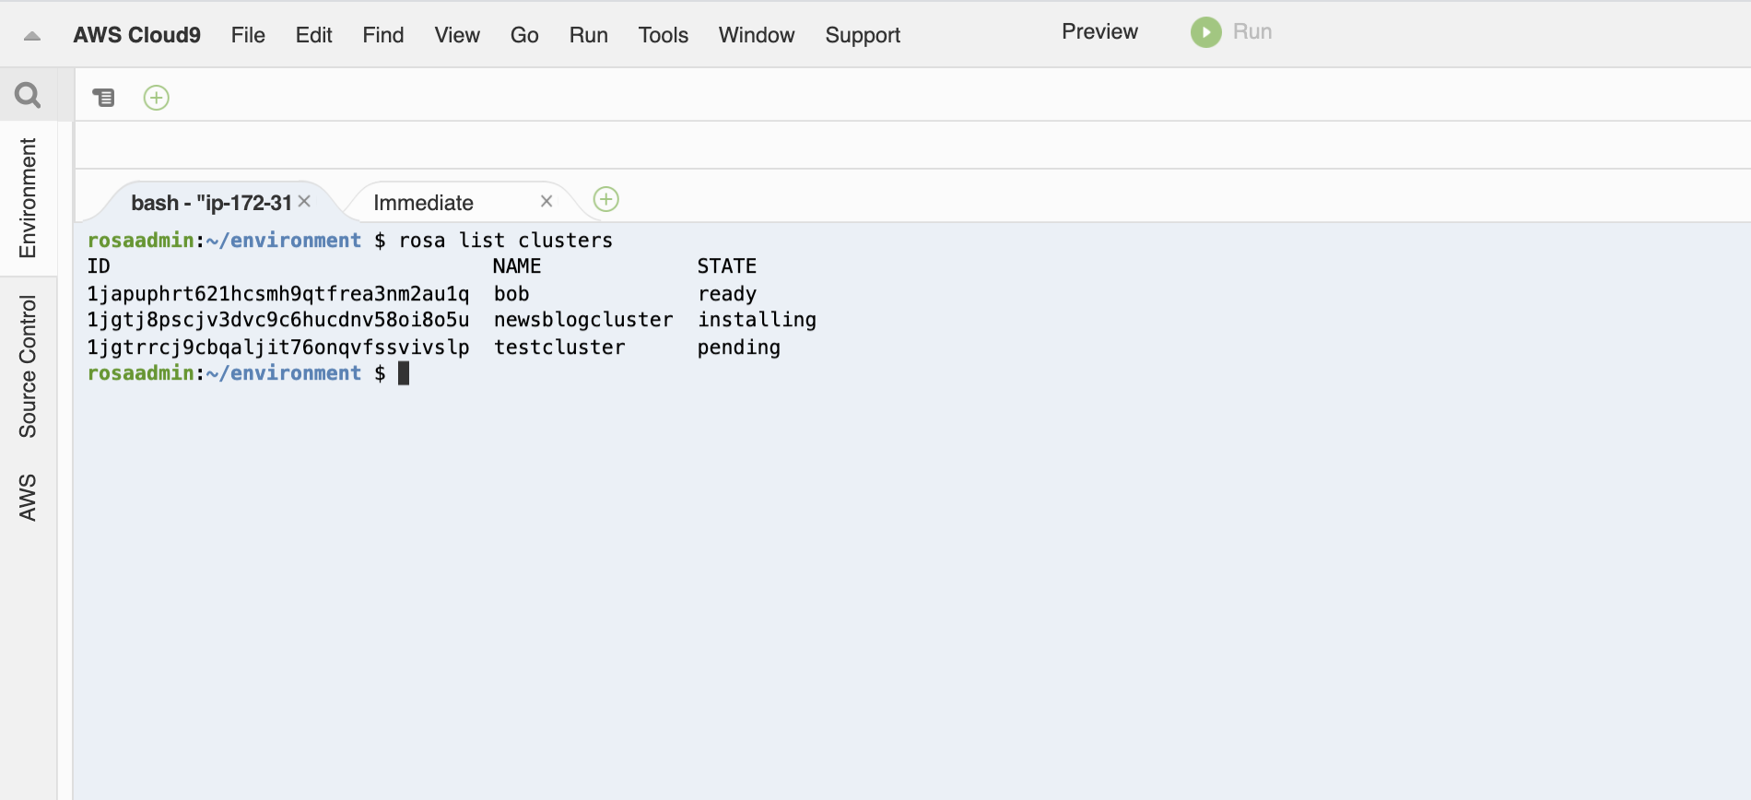Click the terminal prompt cursor line
The image size is (1751, 800).
249,373
